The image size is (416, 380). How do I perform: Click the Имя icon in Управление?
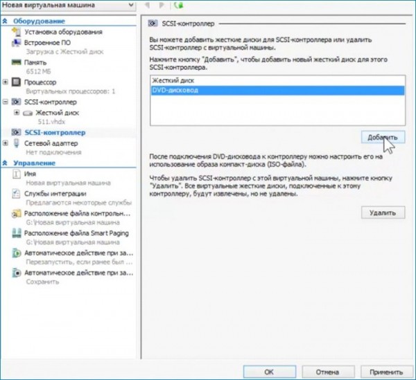pos(16,174)
